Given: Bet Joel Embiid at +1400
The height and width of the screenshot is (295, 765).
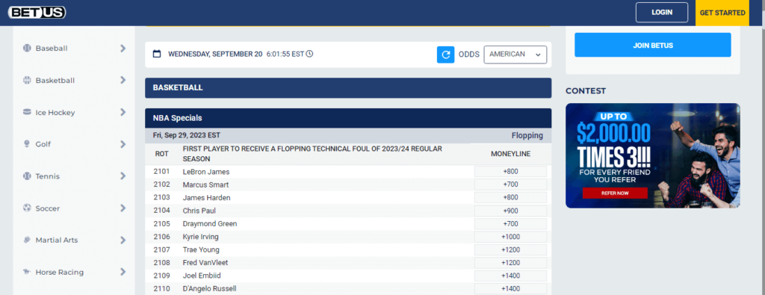Looking at the screenshot, I should (x=510, y=276).
